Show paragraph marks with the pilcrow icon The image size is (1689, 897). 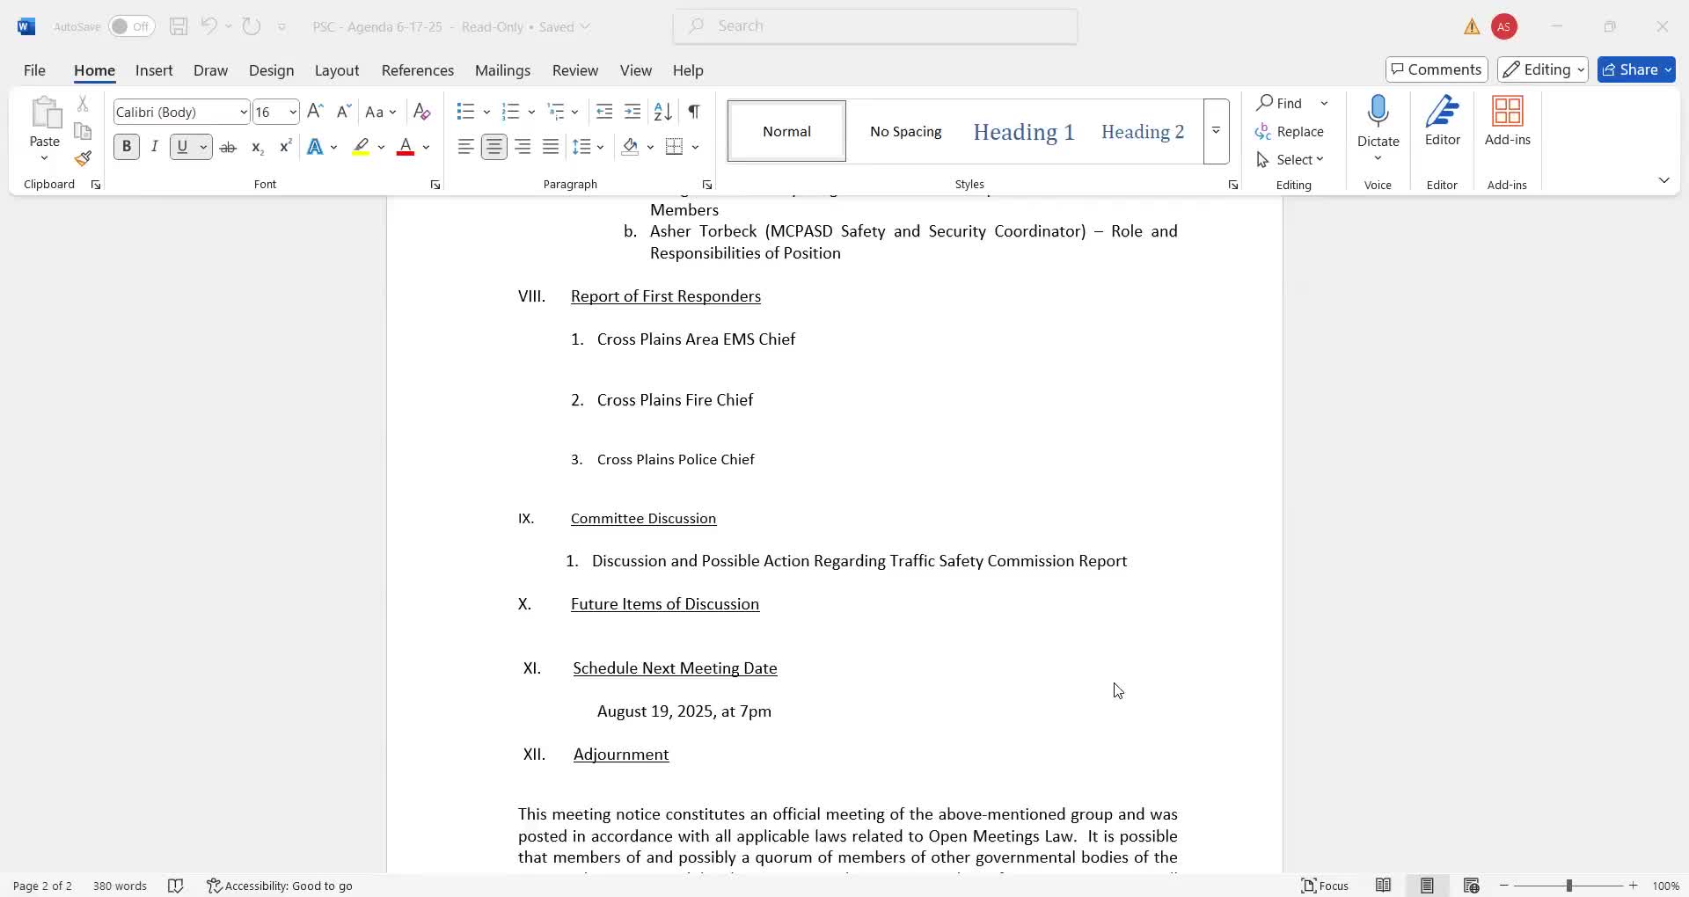[x=694, y=112]
